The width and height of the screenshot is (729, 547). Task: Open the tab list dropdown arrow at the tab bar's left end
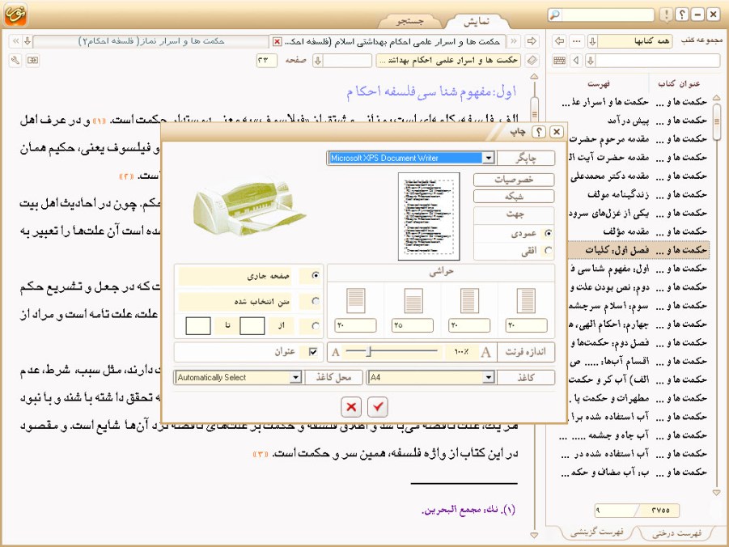click(28, 41)
